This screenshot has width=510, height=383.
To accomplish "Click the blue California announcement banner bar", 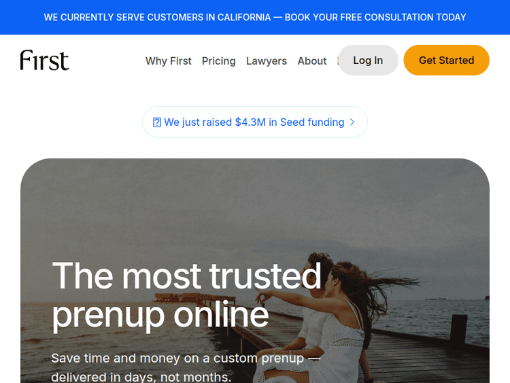I will pyautogui.click(x=255, y=17).
